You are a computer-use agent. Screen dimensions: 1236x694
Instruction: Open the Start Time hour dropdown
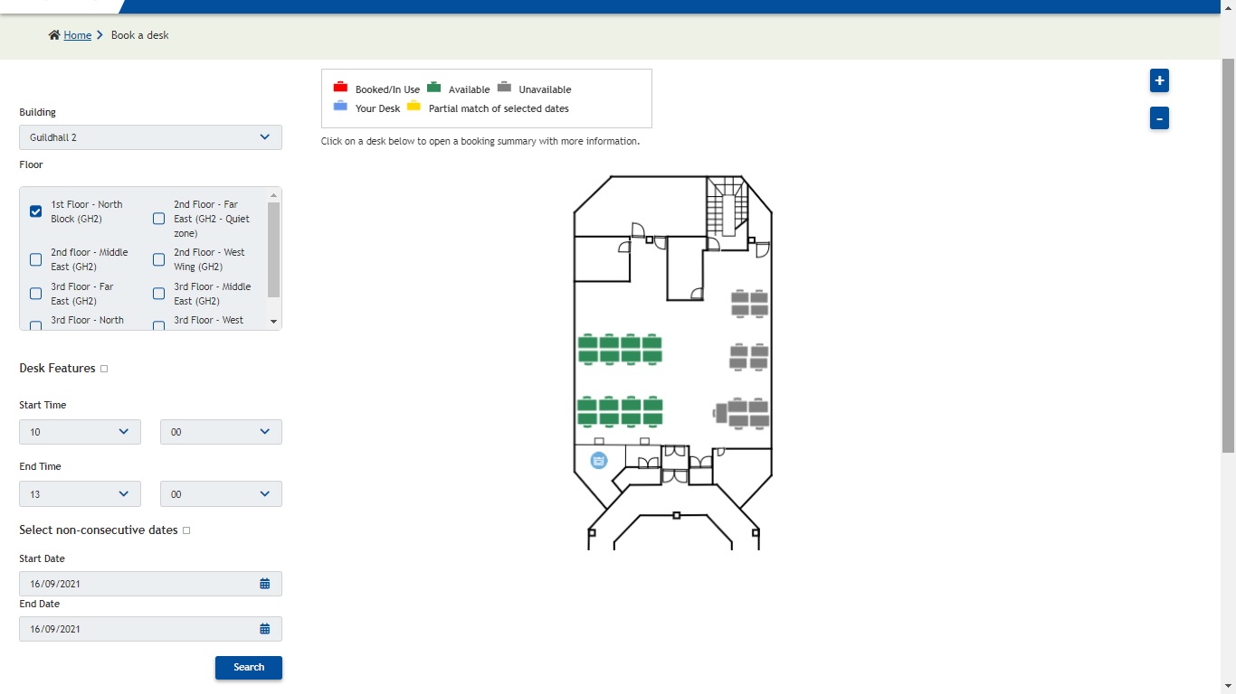coord(80,432)
